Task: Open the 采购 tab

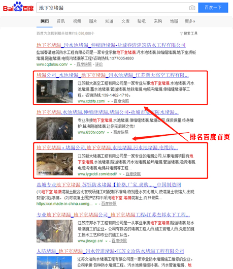Action: pos(158,21)
